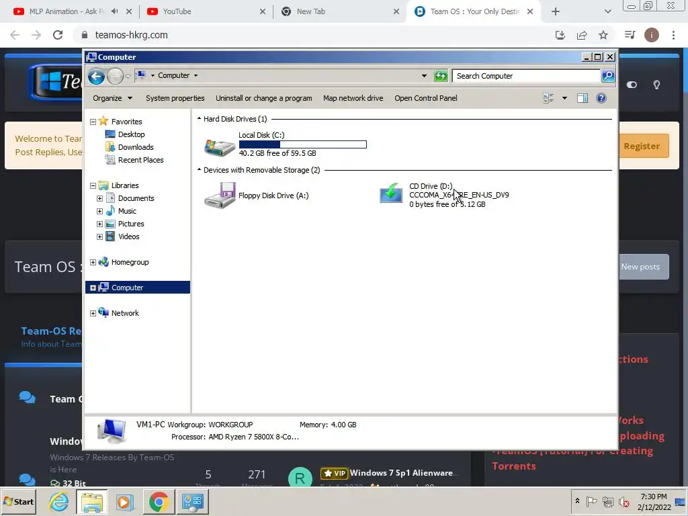Viewport: 688px width, 516px height.
Task: Open address bar history dropdown
Action: pyautogui.click(x=424, y=76)
